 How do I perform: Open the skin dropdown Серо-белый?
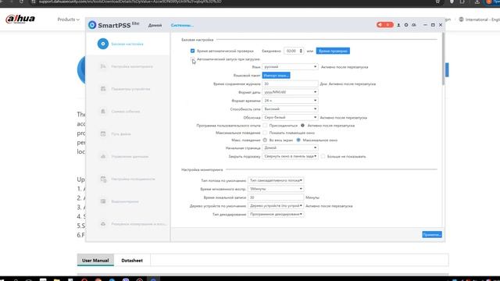[x=290, y=117]
